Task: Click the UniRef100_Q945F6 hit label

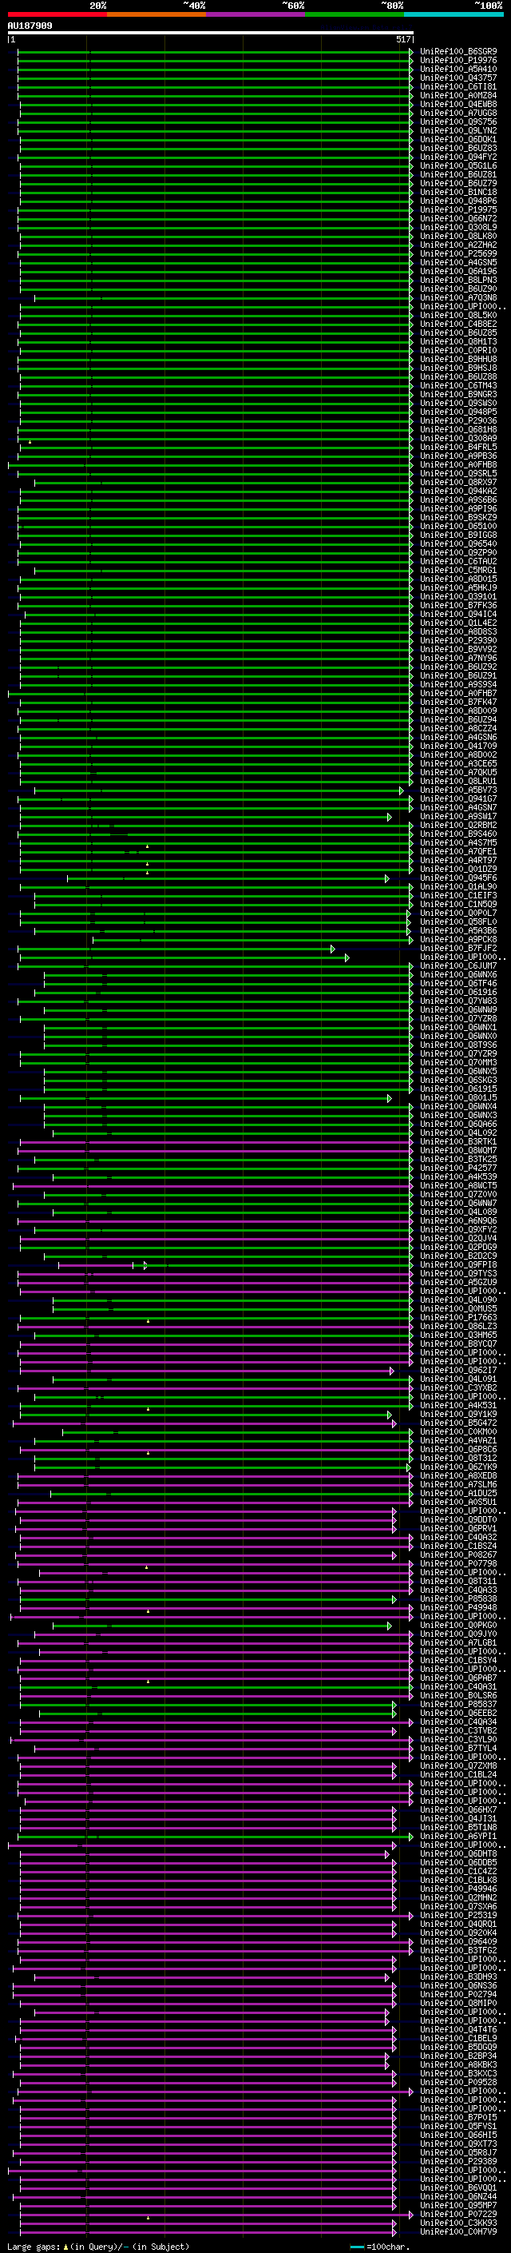Action: (458, 878)
